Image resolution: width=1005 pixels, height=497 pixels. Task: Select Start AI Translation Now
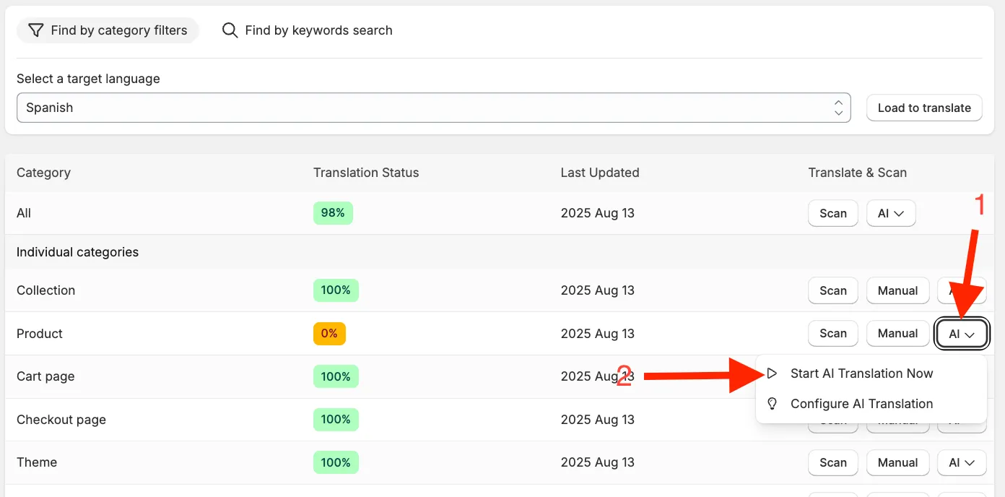click(861, 373)
